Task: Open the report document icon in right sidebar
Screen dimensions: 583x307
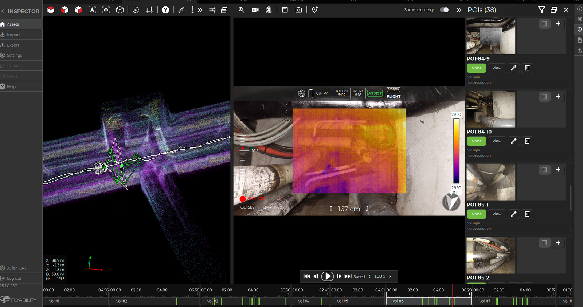Action: coord(579,40)
